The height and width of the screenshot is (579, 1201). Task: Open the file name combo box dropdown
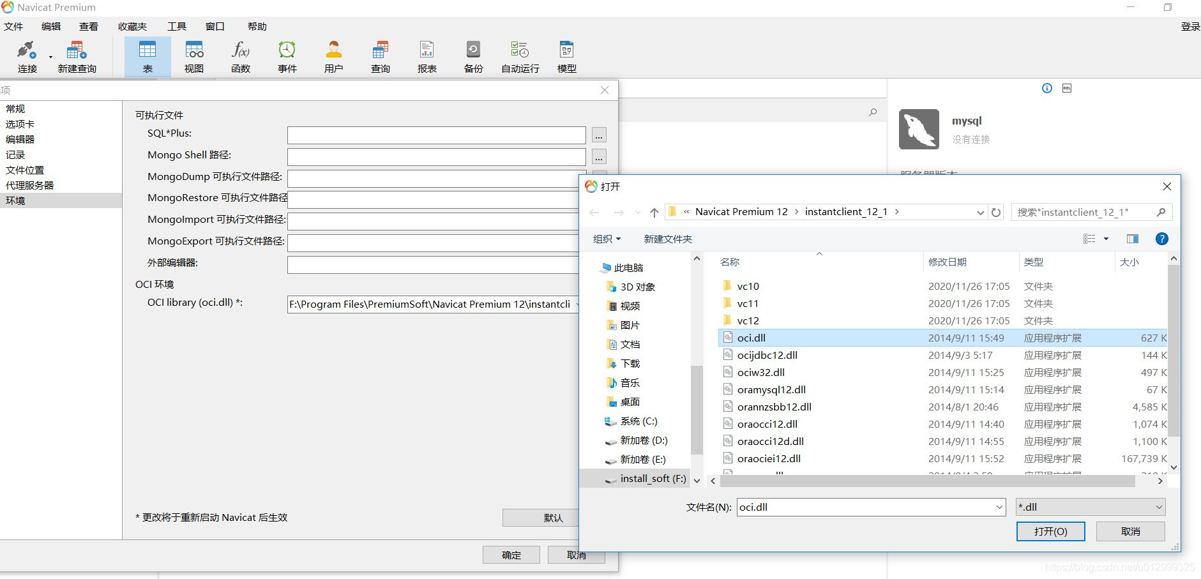(x=999, y=507)
